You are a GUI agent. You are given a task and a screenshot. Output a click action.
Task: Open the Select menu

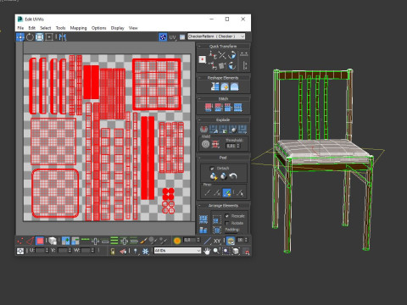coord(46,28)
